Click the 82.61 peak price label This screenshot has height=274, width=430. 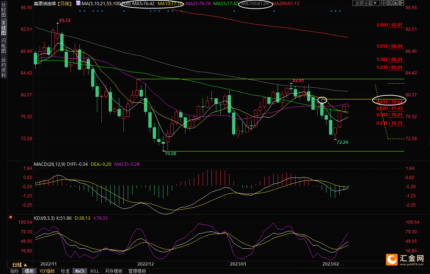coord(298,81)
